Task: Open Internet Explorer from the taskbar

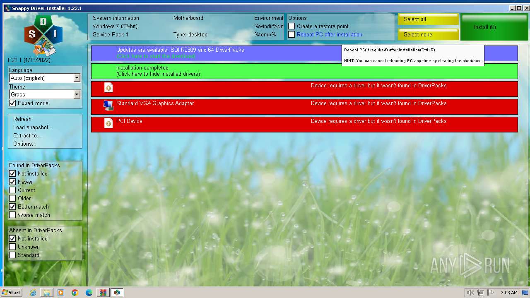Action: pos(33,293)
